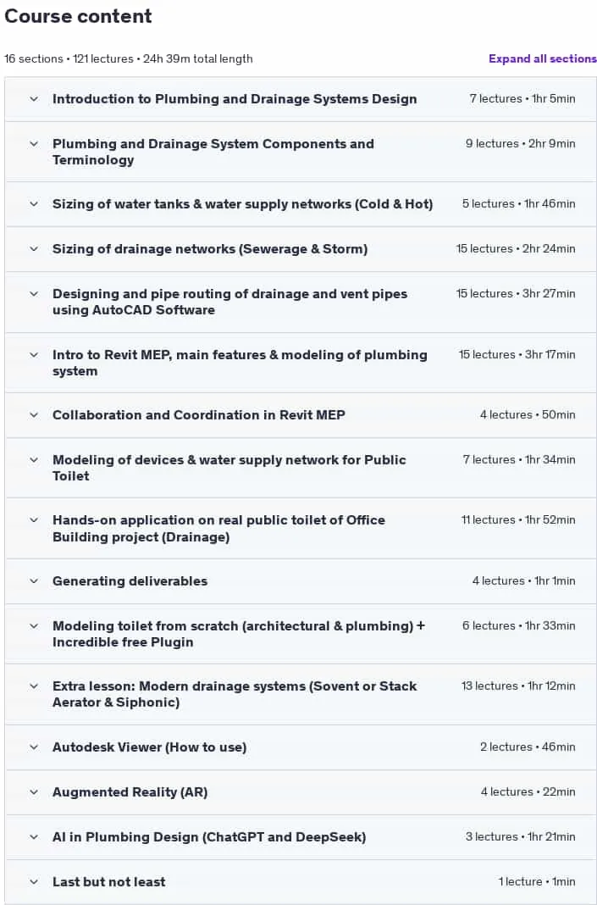
Task: Expand chevron beside Plumbing and Drainage System Components
Action: pos(34,144)
